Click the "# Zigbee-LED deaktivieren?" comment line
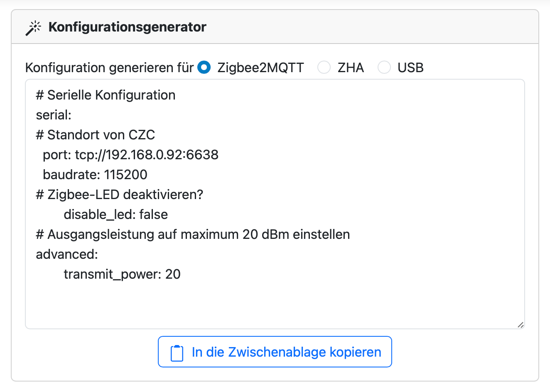 point(119,194)
